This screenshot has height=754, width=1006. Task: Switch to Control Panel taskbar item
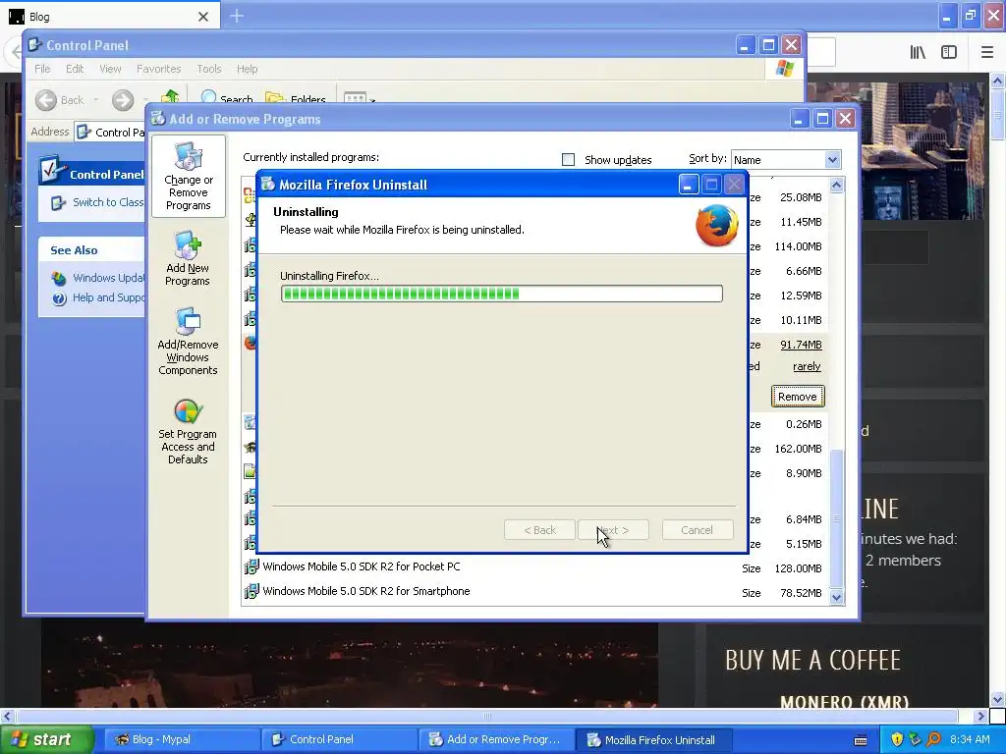coord(338,740)
